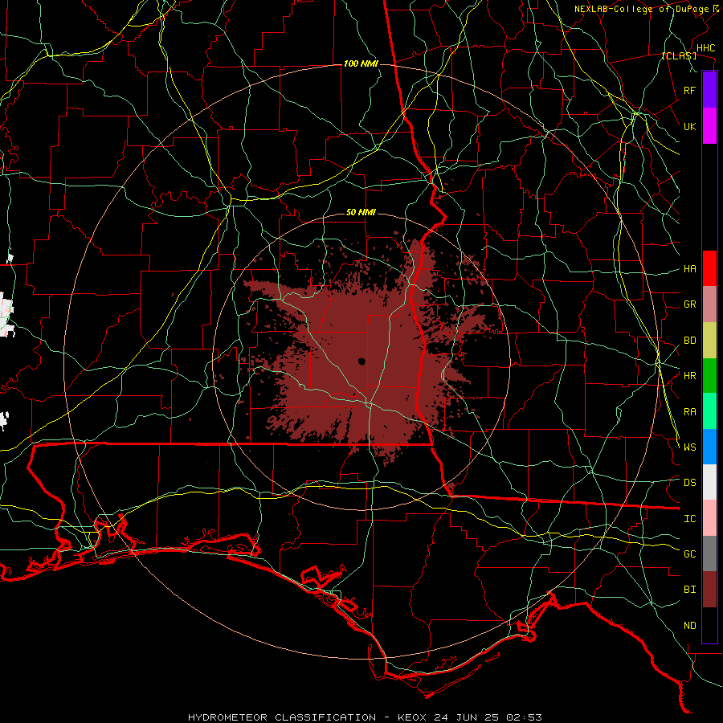
Task: Click the GC legend label
Action: tap(689, 554)
